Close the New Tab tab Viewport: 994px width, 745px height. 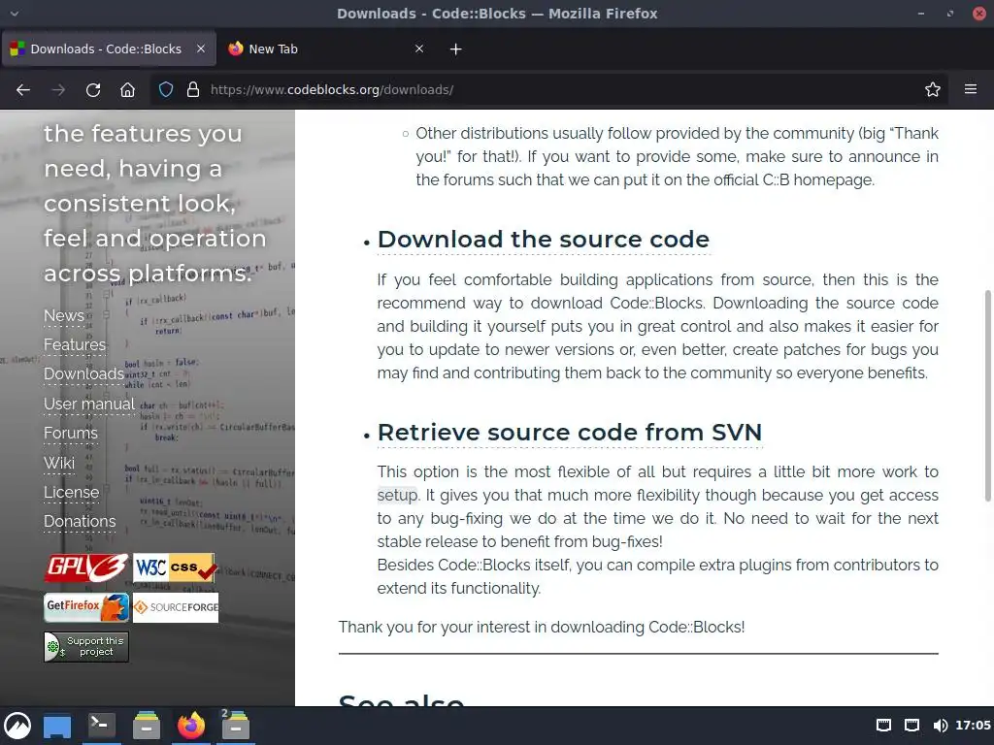click(x=419, y=49)
